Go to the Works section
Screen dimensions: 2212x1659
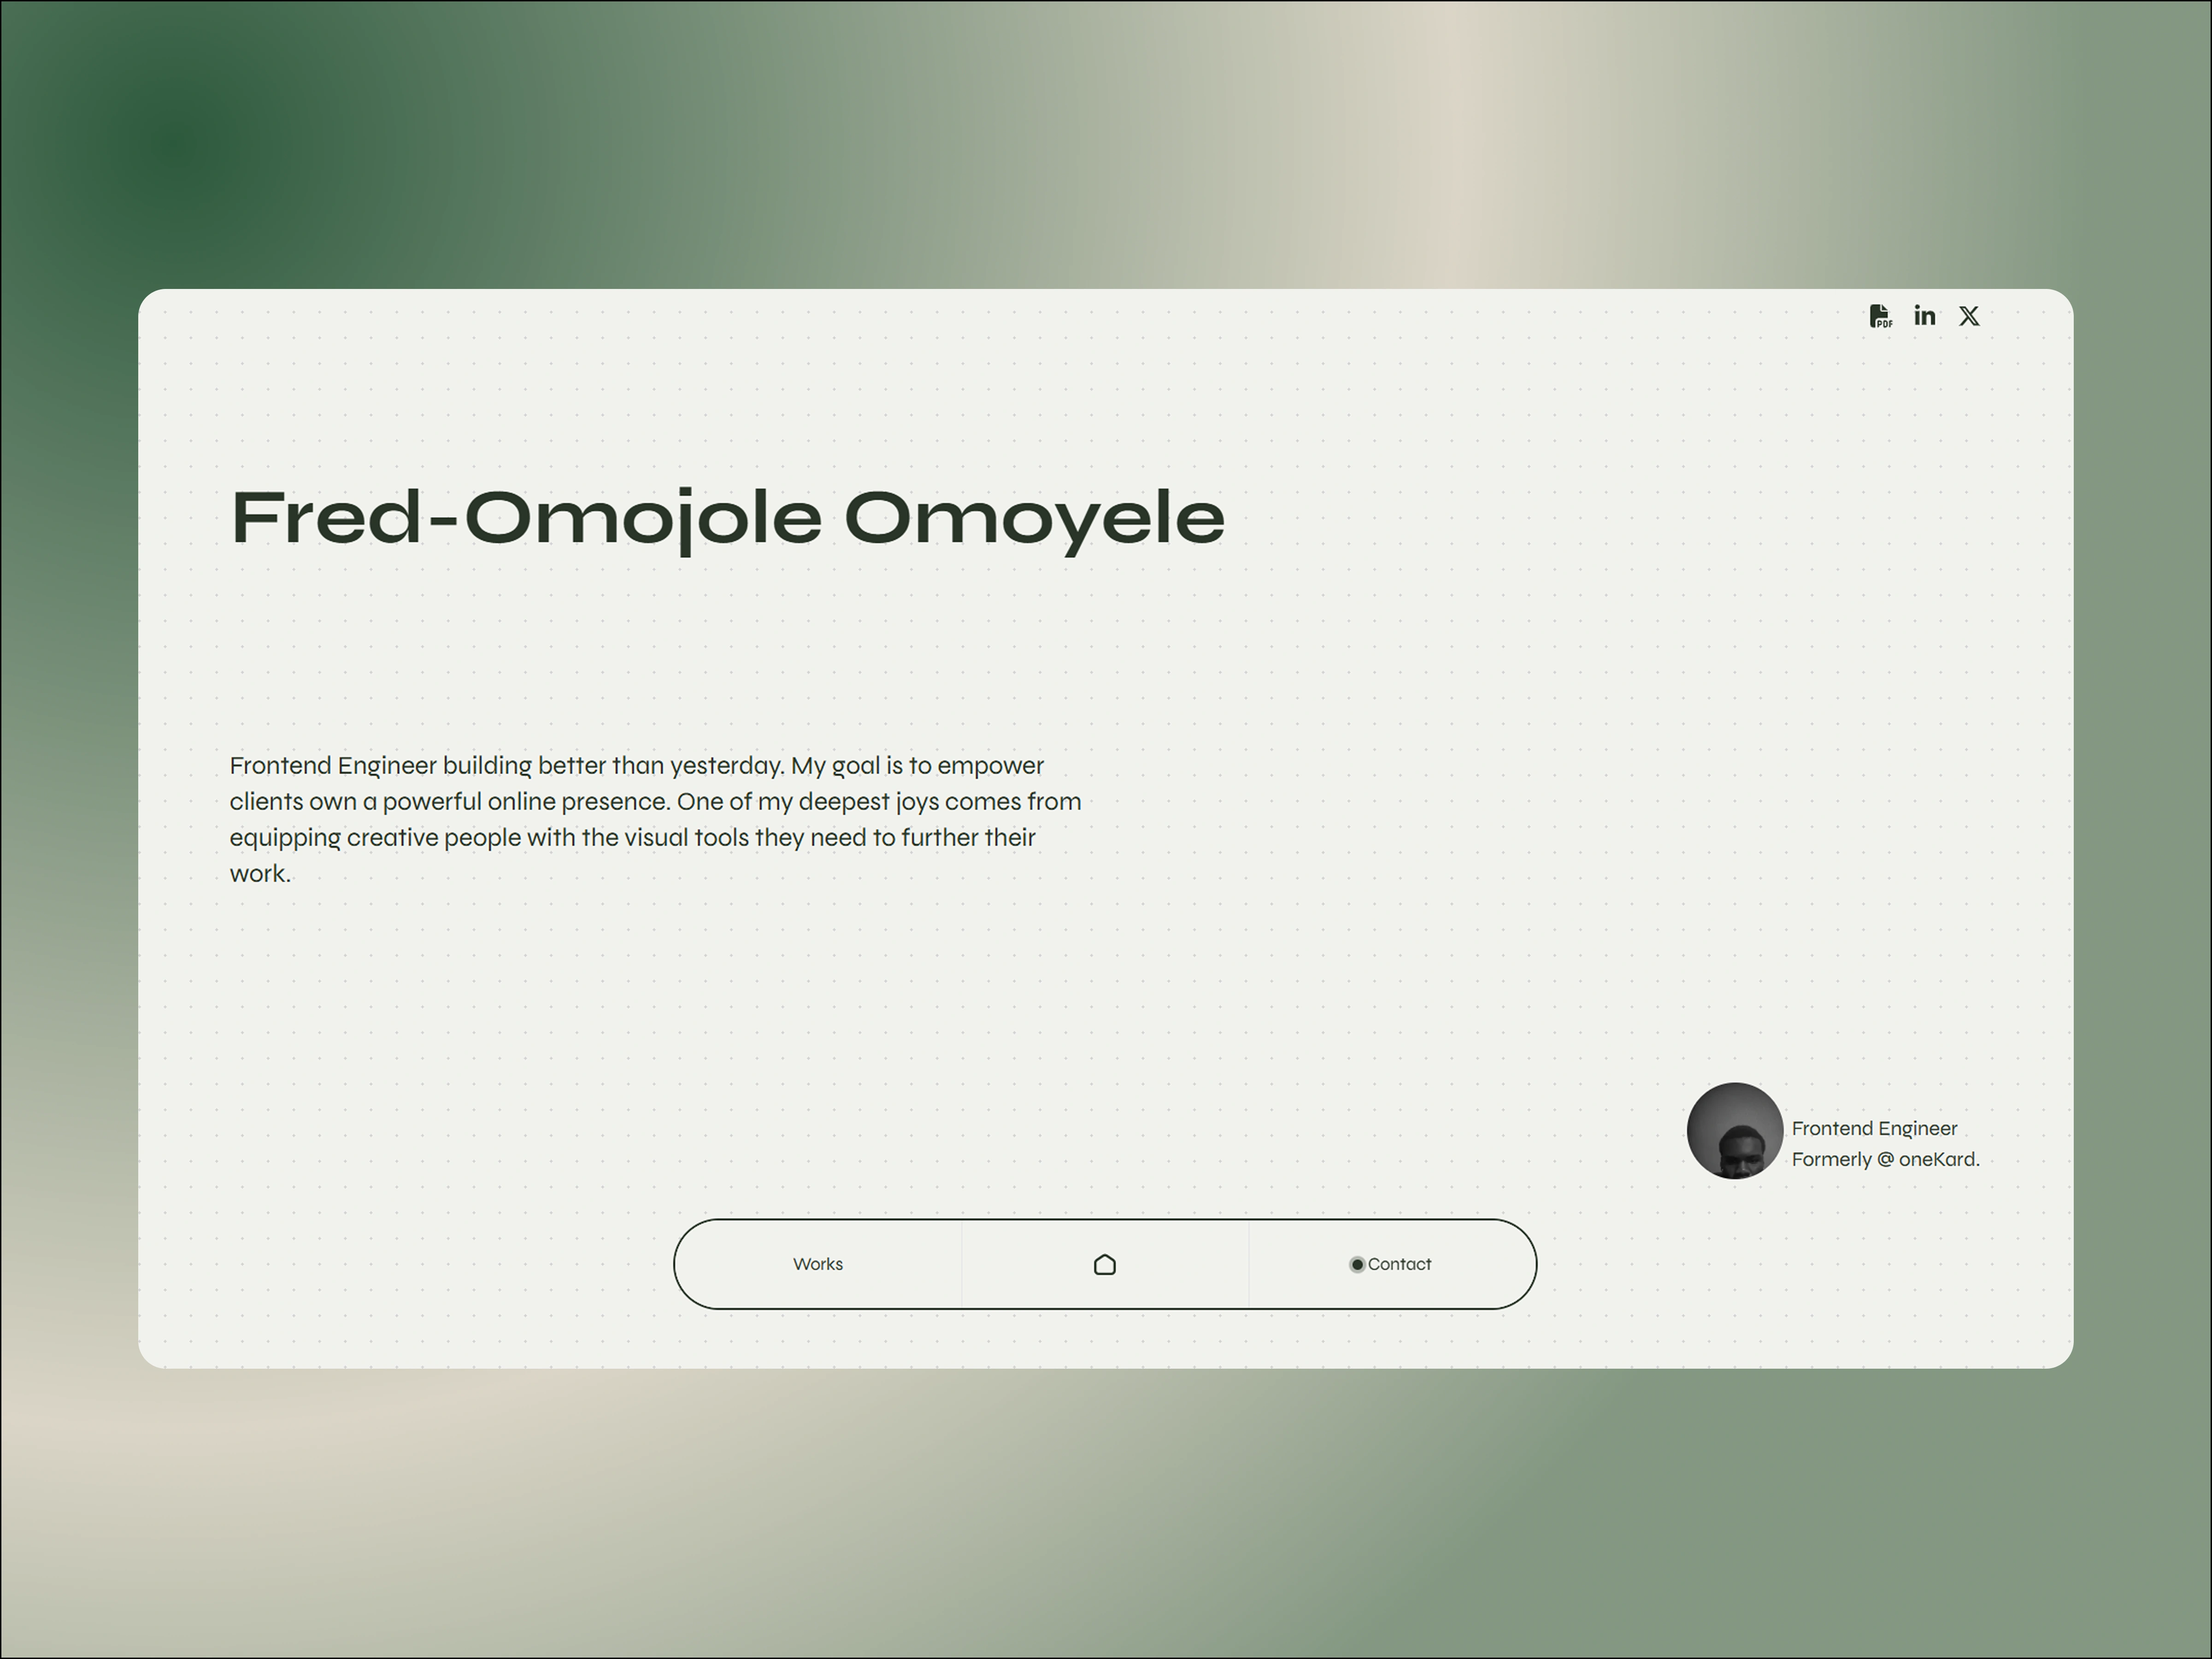[818, 1264]
